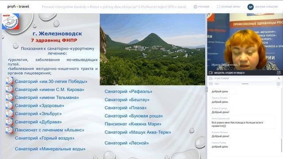This screenshot has width=283, height=159.
Task: Click the camera icon in audio video module
Action: point(210,73)
